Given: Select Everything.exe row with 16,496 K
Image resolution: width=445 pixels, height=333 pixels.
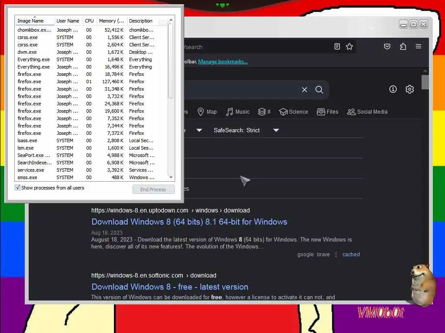Looking at the screenshot, I should (91, 67).
